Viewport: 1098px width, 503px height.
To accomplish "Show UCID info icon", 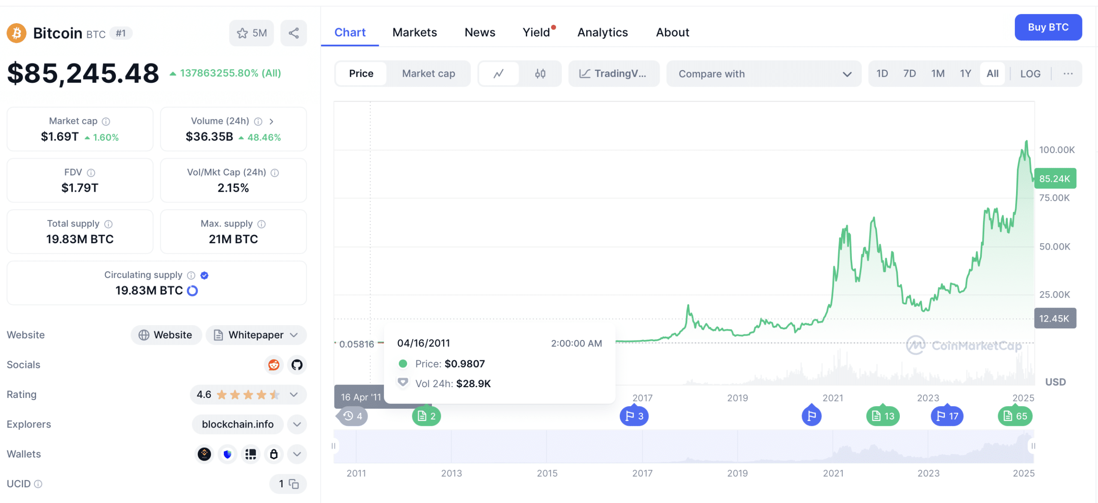I will point(38,484).
